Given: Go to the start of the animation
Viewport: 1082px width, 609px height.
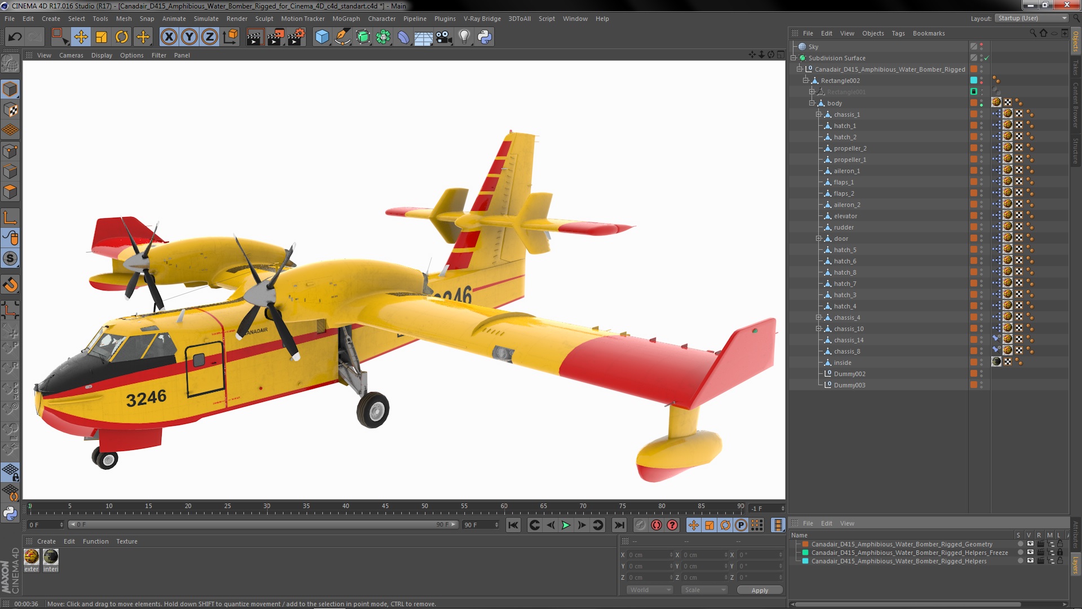Looking at the screenshot, I should click(x=513, y=525).
